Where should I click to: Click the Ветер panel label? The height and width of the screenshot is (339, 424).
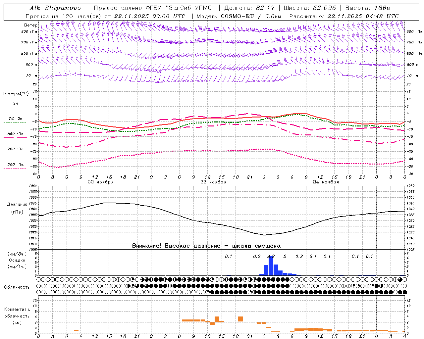point(30,25)
